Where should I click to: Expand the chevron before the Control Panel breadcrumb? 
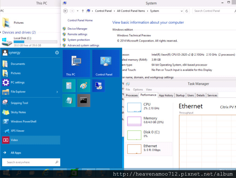(x=93, y=11)
